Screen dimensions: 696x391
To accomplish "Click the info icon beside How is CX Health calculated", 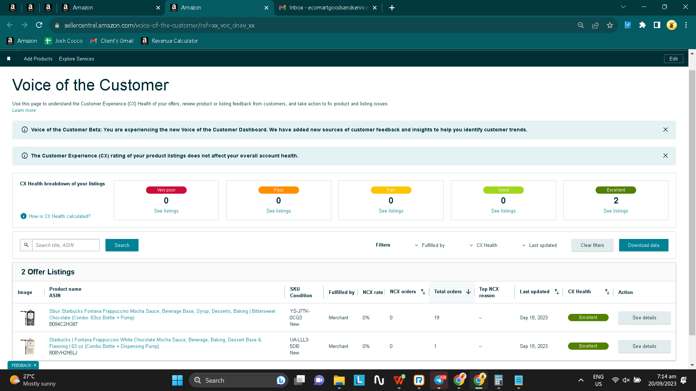I will (x=24, y=216).
